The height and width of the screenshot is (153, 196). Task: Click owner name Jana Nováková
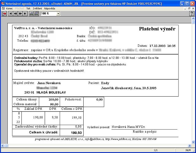(49, 83)
